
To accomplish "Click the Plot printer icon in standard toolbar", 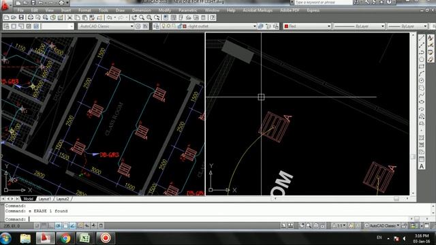I will coord(31,18).
